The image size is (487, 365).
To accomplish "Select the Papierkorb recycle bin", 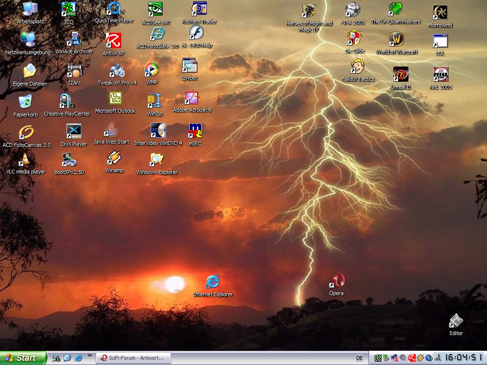I will [25, 102].
